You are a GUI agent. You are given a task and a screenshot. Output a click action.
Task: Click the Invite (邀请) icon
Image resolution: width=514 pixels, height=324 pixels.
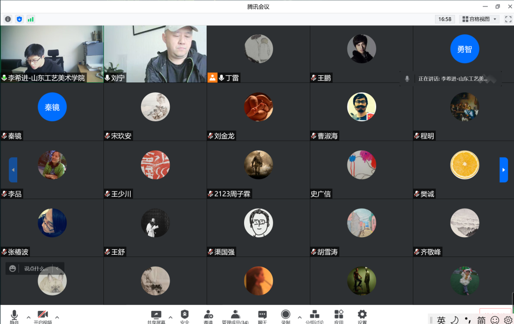coord(208,315)
